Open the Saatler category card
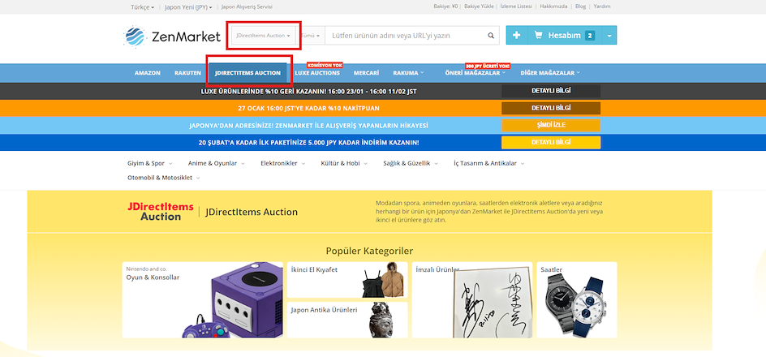 pyautogui.click(x=577, y=300)
